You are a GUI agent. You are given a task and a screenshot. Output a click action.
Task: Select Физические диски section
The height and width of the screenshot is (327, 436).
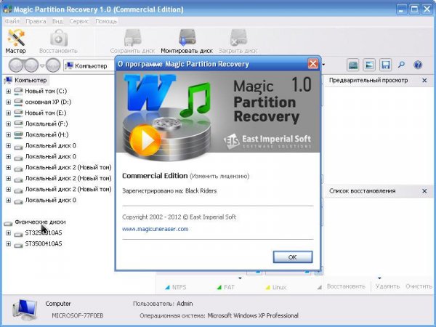(x=40, y=222)
